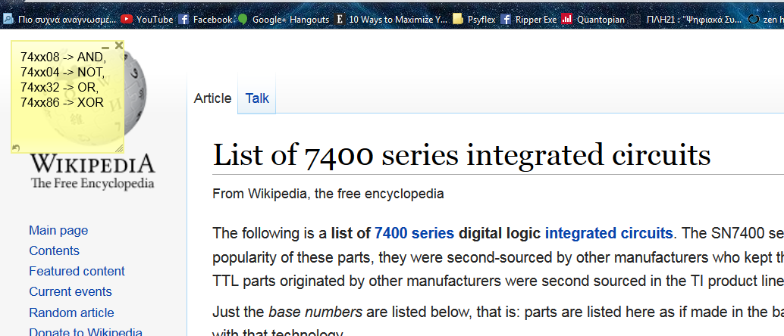The image size is (784, 336).
Task: Open the Donate to Wikipedia link
Action: (x=86, y=332)
